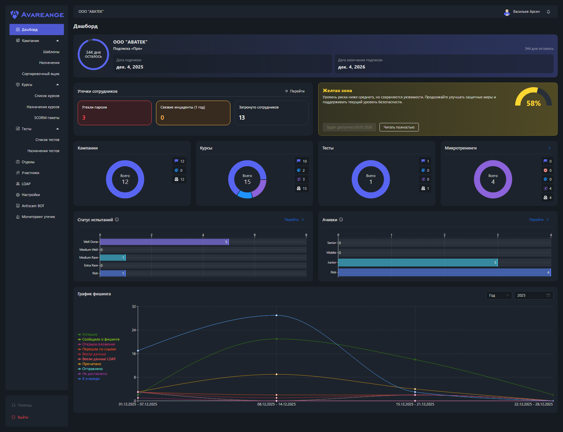Toggle Сообщили о фишинге legend series
Screen dimensions: 563x432
(100, 339)
